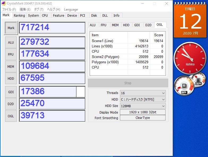
Task: Click the memory usage gauge showing 32%
Action: click(x=198, y=79)
